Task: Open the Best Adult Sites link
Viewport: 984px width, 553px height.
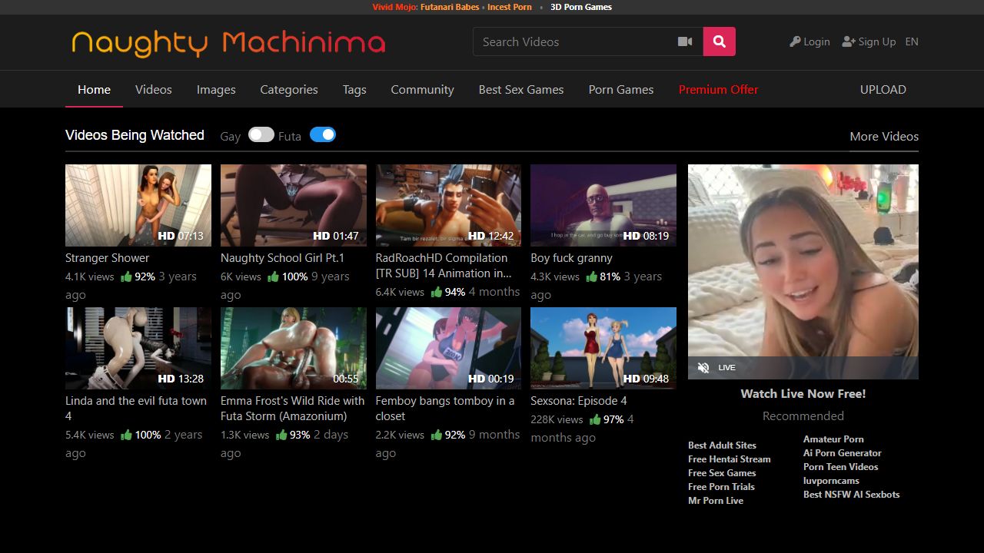Action: pos(722,445)
